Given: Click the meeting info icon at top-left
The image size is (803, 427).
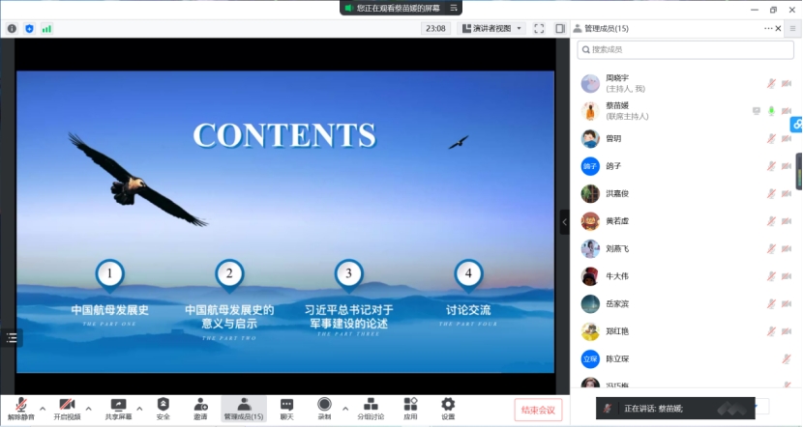Looking at the screenshot, I should (x=12, y=29).
